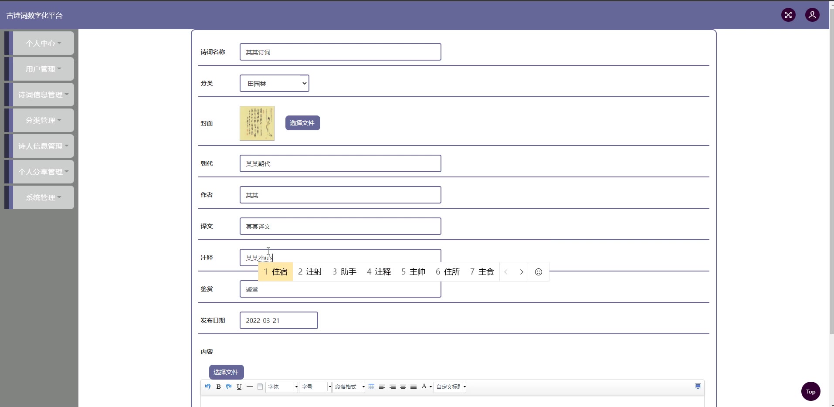Click the 译文 input field

click(x=340, y=226)
